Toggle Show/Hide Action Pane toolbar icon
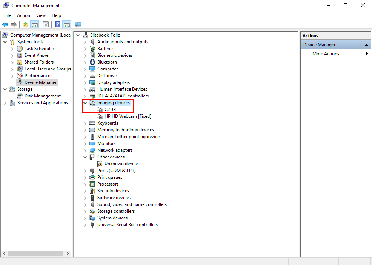The height and width of the screenshot is (265, 372). [x=67, y=24]
